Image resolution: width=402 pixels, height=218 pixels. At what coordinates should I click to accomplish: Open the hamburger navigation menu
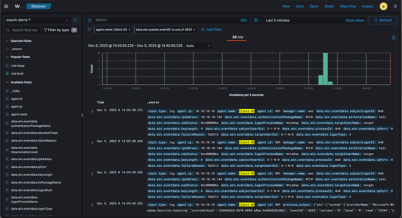click(6, 7)
